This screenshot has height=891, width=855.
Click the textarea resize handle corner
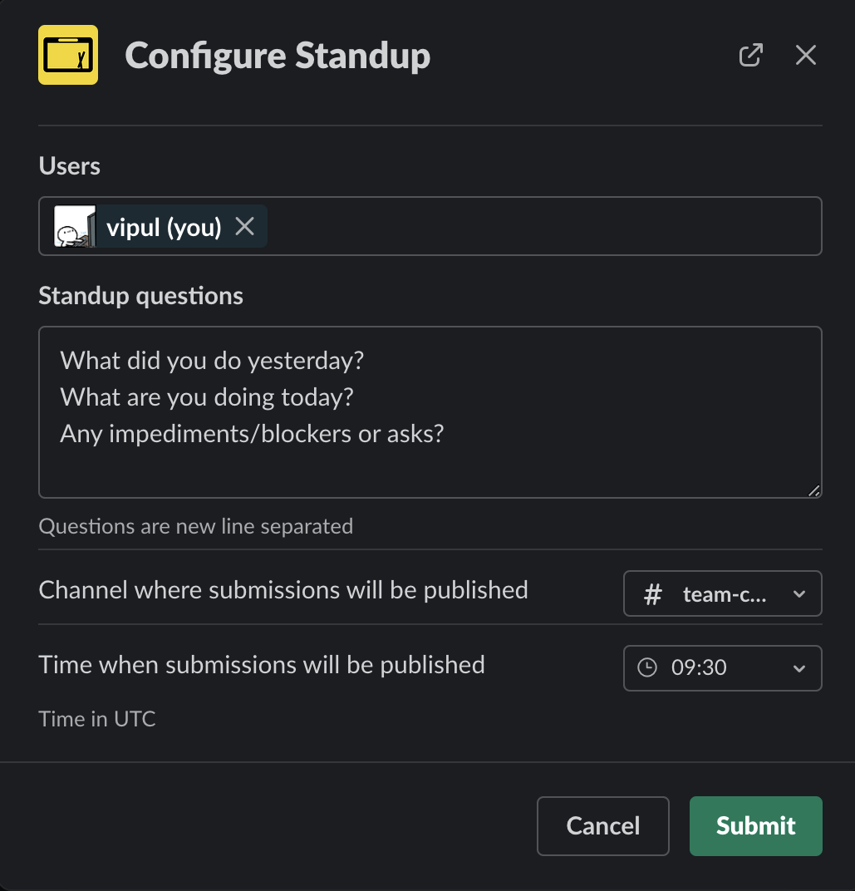[814, 490]
